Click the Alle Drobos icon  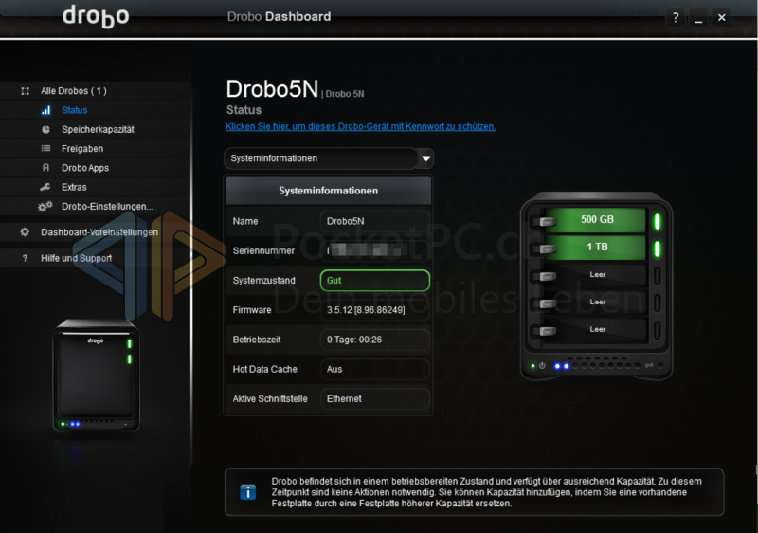pos(26,91)
